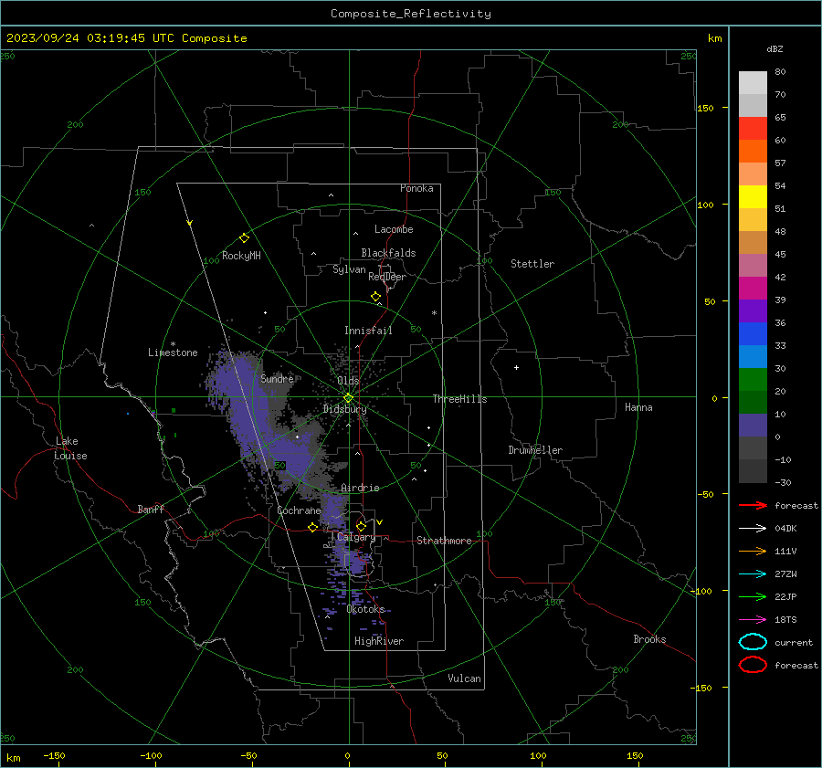Click the Cochrane town label
Image resolution: width=822 pixels, height=768 pixels.
299,510
